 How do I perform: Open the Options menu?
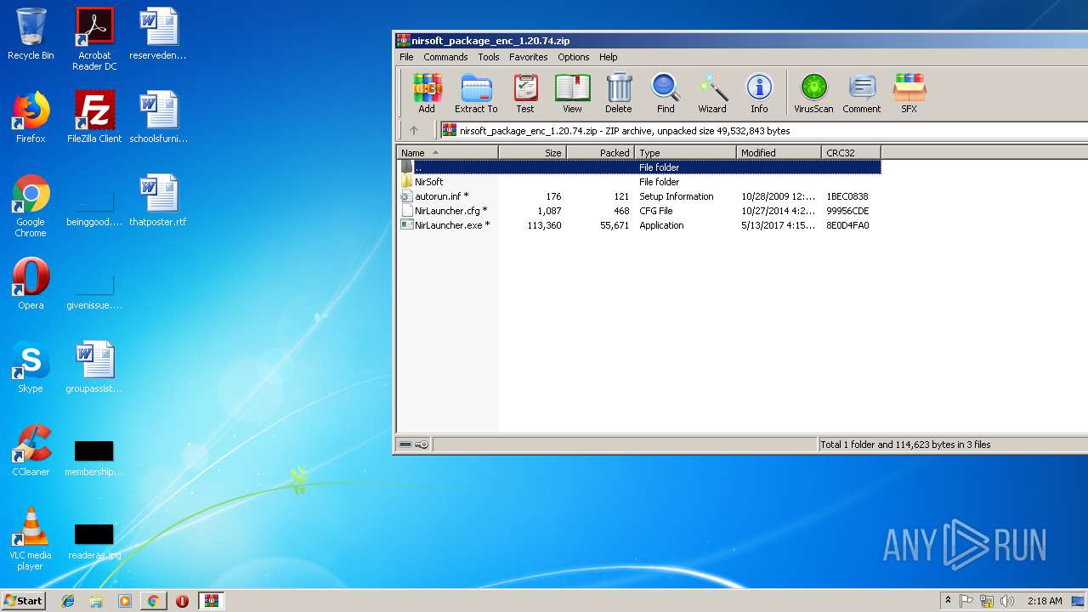point(574,57)
